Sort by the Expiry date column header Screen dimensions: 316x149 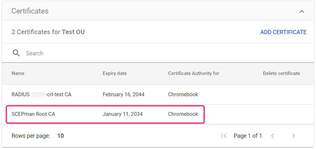click(115, 73)
